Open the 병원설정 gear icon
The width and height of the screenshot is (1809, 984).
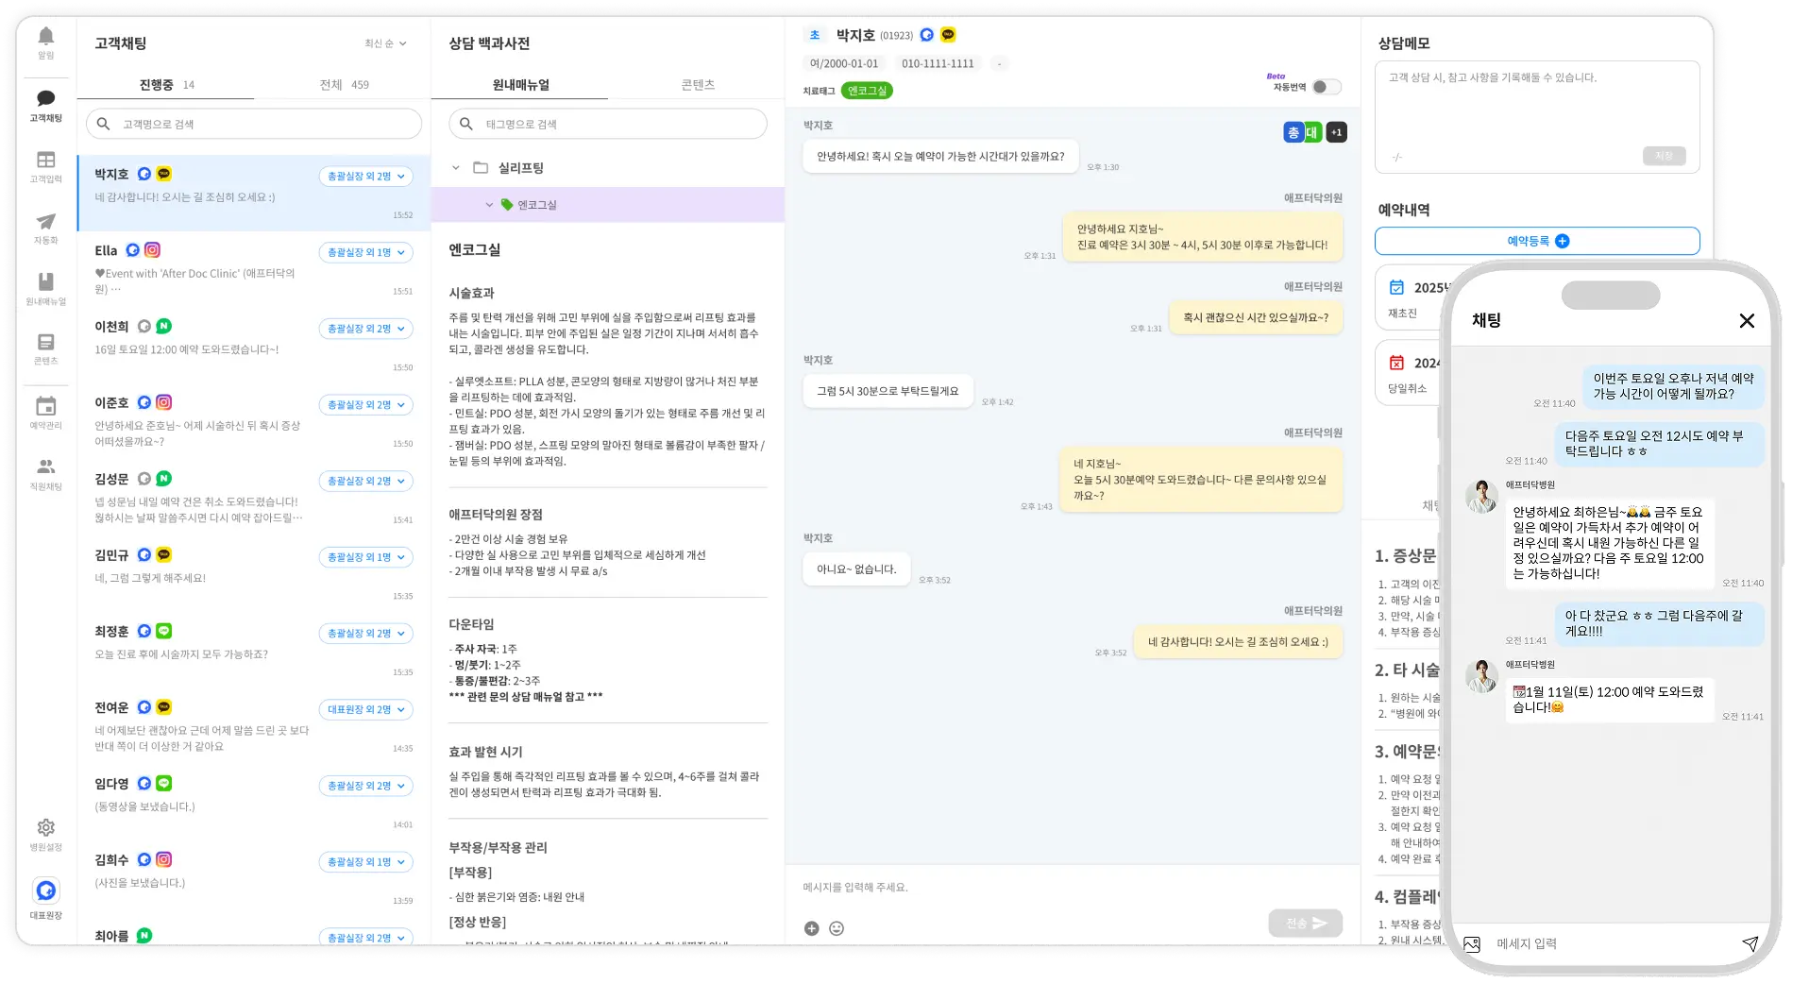pos(45,827)
